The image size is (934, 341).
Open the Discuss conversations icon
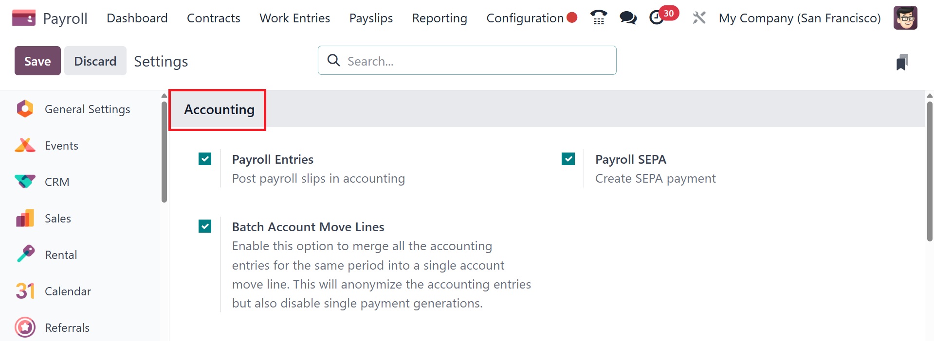coord(628,18)
